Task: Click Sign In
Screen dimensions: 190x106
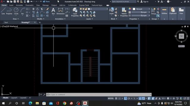Action: tap(144, 1)
